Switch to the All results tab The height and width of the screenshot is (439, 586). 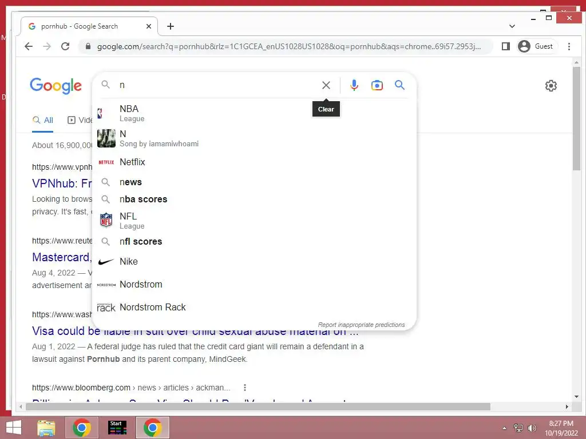click(42, 120)
